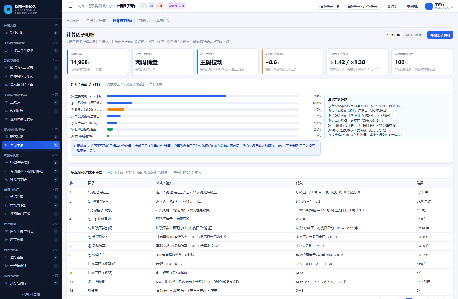Viewport: 458px width, 299px height.
Task: Click the green 节假日备货倍率 contribution bar
Action: point(110,129)
